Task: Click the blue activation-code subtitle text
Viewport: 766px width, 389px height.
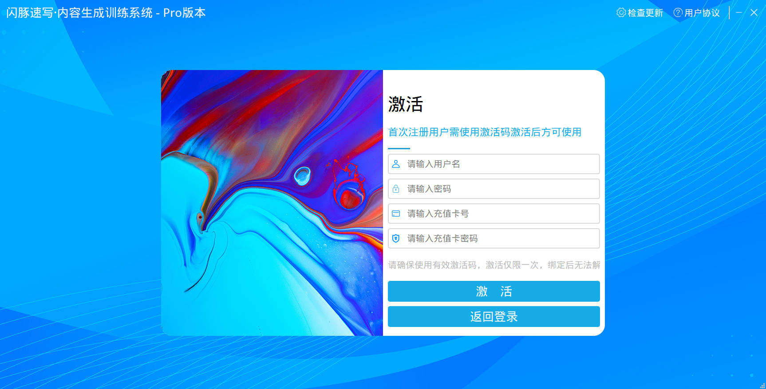Action: click(485, 132)
